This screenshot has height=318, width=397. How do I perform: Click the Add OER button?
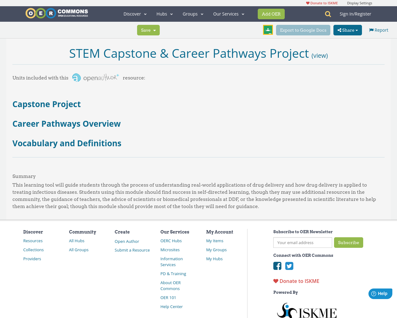tap(271, 14)
